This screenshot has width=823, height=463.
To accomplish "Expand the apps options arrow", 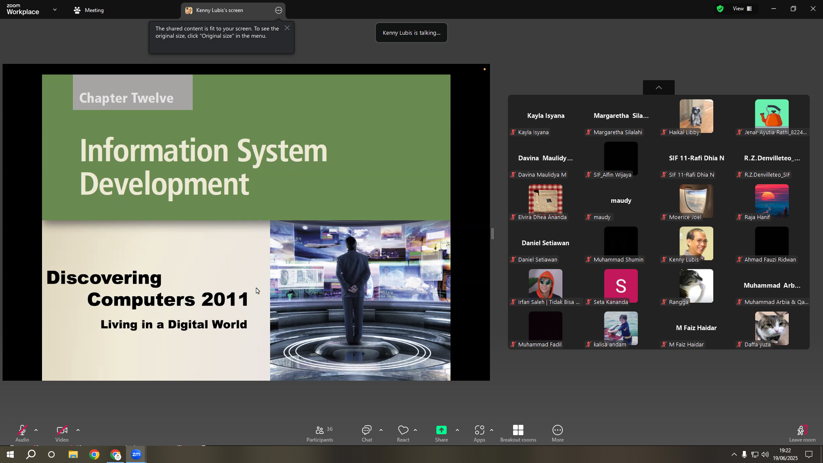I will point(492,430).
